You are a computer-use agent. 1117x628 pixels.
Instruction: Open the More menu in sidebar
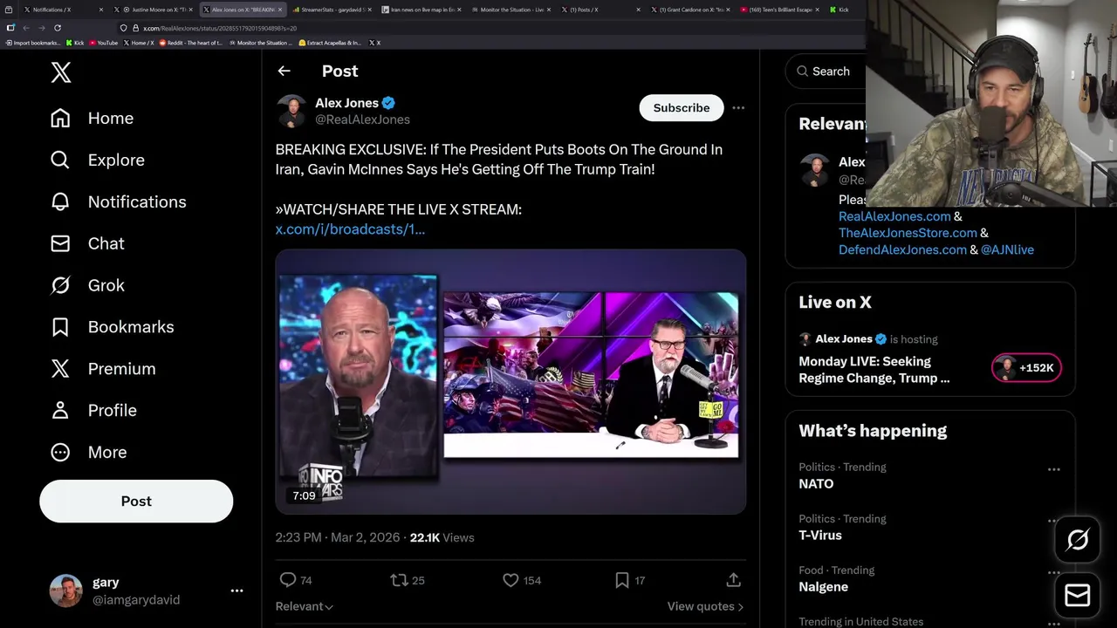click(x=88, y=452)
